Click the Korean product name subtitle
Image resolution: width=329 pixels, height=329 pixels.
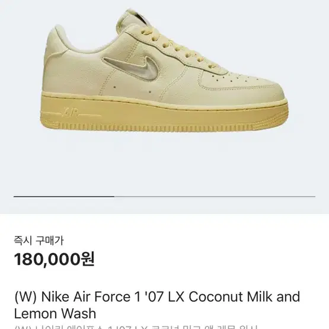pos(136,327)
